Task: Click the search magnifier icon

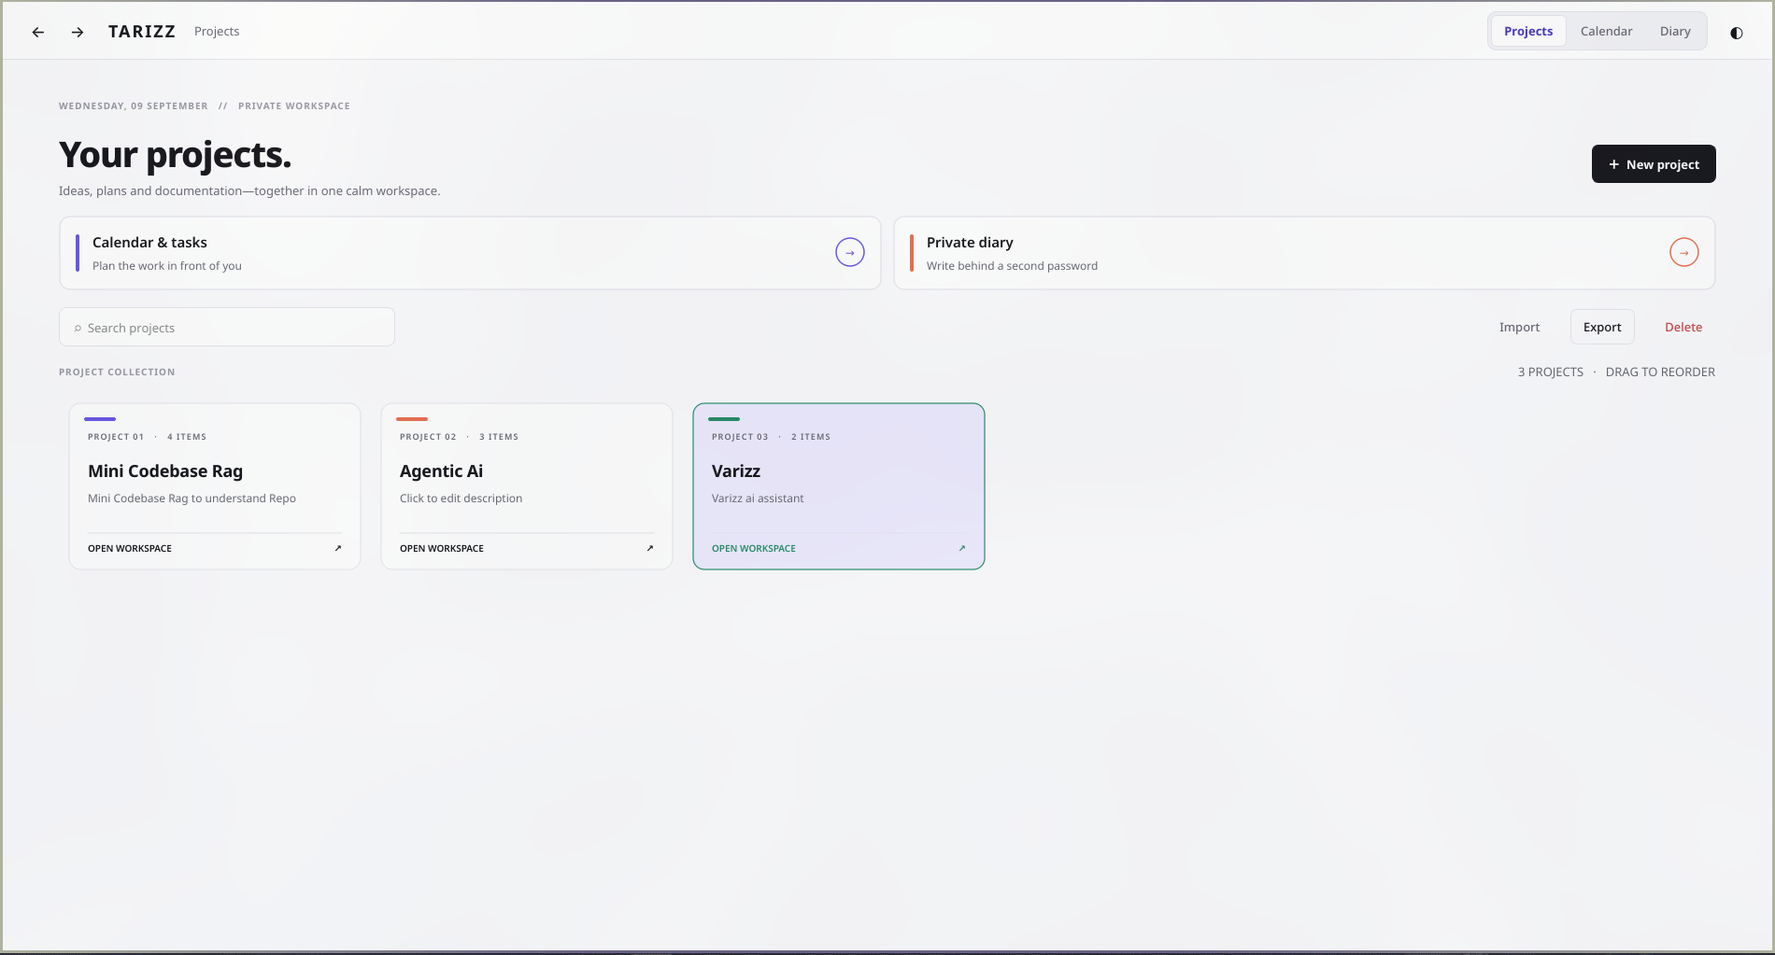Action: coord(78,329)
